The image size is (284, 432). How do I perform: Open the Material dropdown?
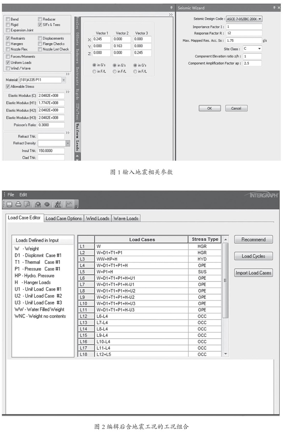[64, 80]
